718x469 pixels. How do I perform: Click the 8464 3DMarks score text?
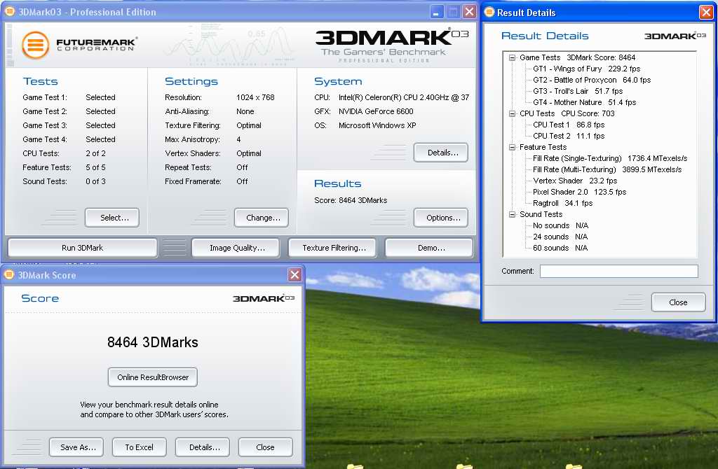point(152,342)
